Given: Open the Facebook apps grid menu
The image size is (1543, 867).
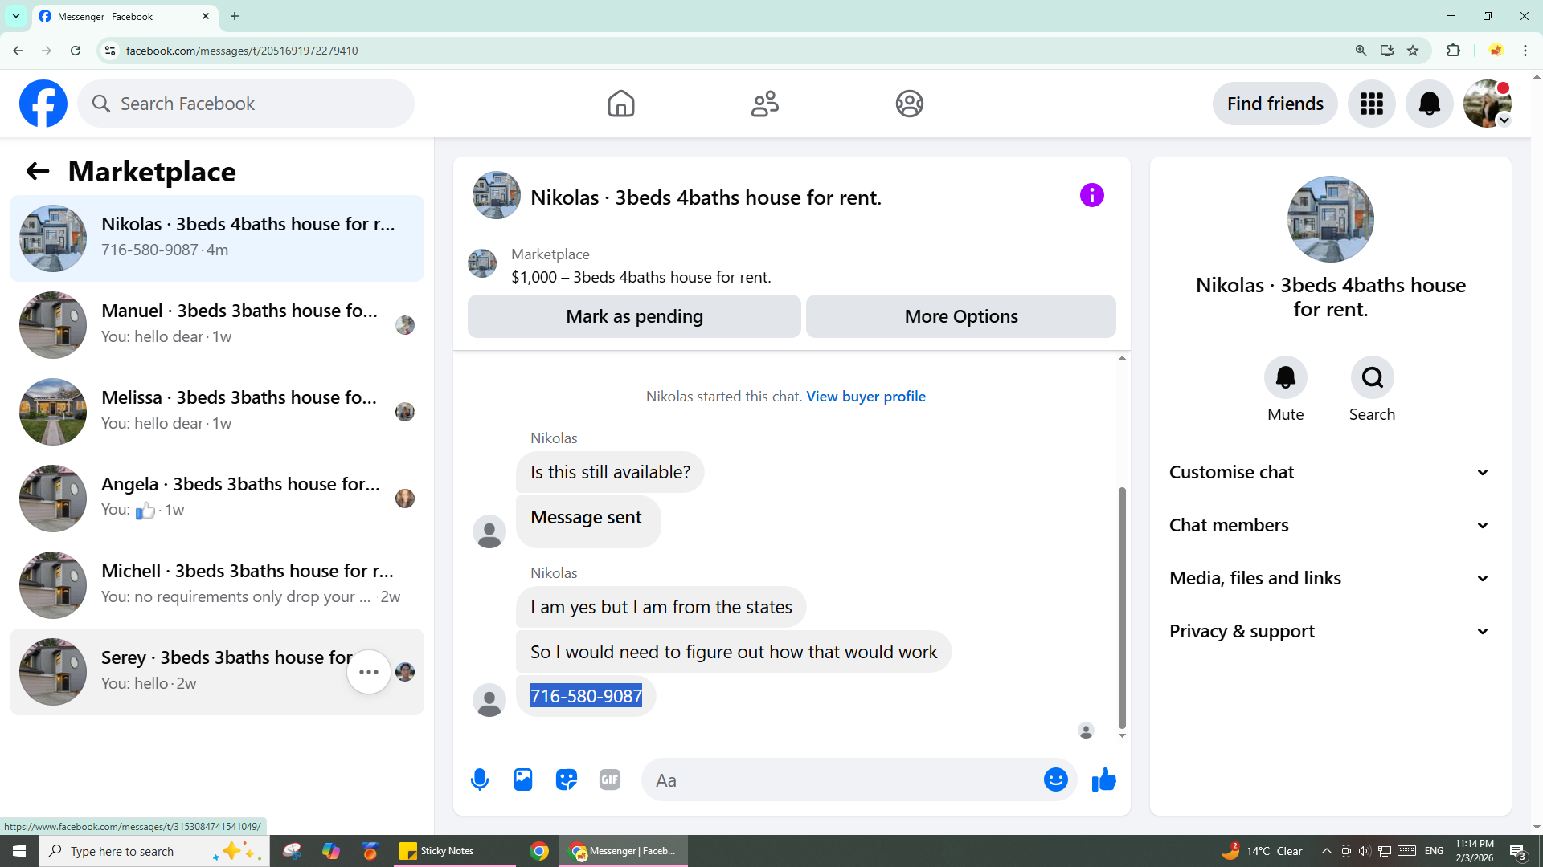Looking at the screenshot, I should point(1371,104).
